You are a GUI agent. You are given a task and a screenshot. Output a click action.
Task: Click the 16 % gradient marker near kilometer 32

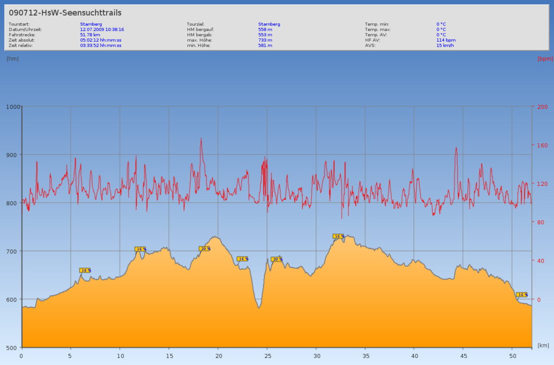tap(339, 236)
